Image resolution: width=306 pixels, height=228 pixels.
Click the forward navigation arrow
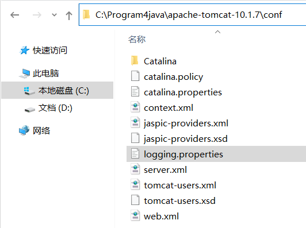point(37,15)
